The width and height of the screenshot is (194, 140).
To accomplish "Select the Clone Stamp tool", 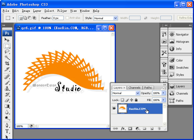I will [x=7, y=89].
